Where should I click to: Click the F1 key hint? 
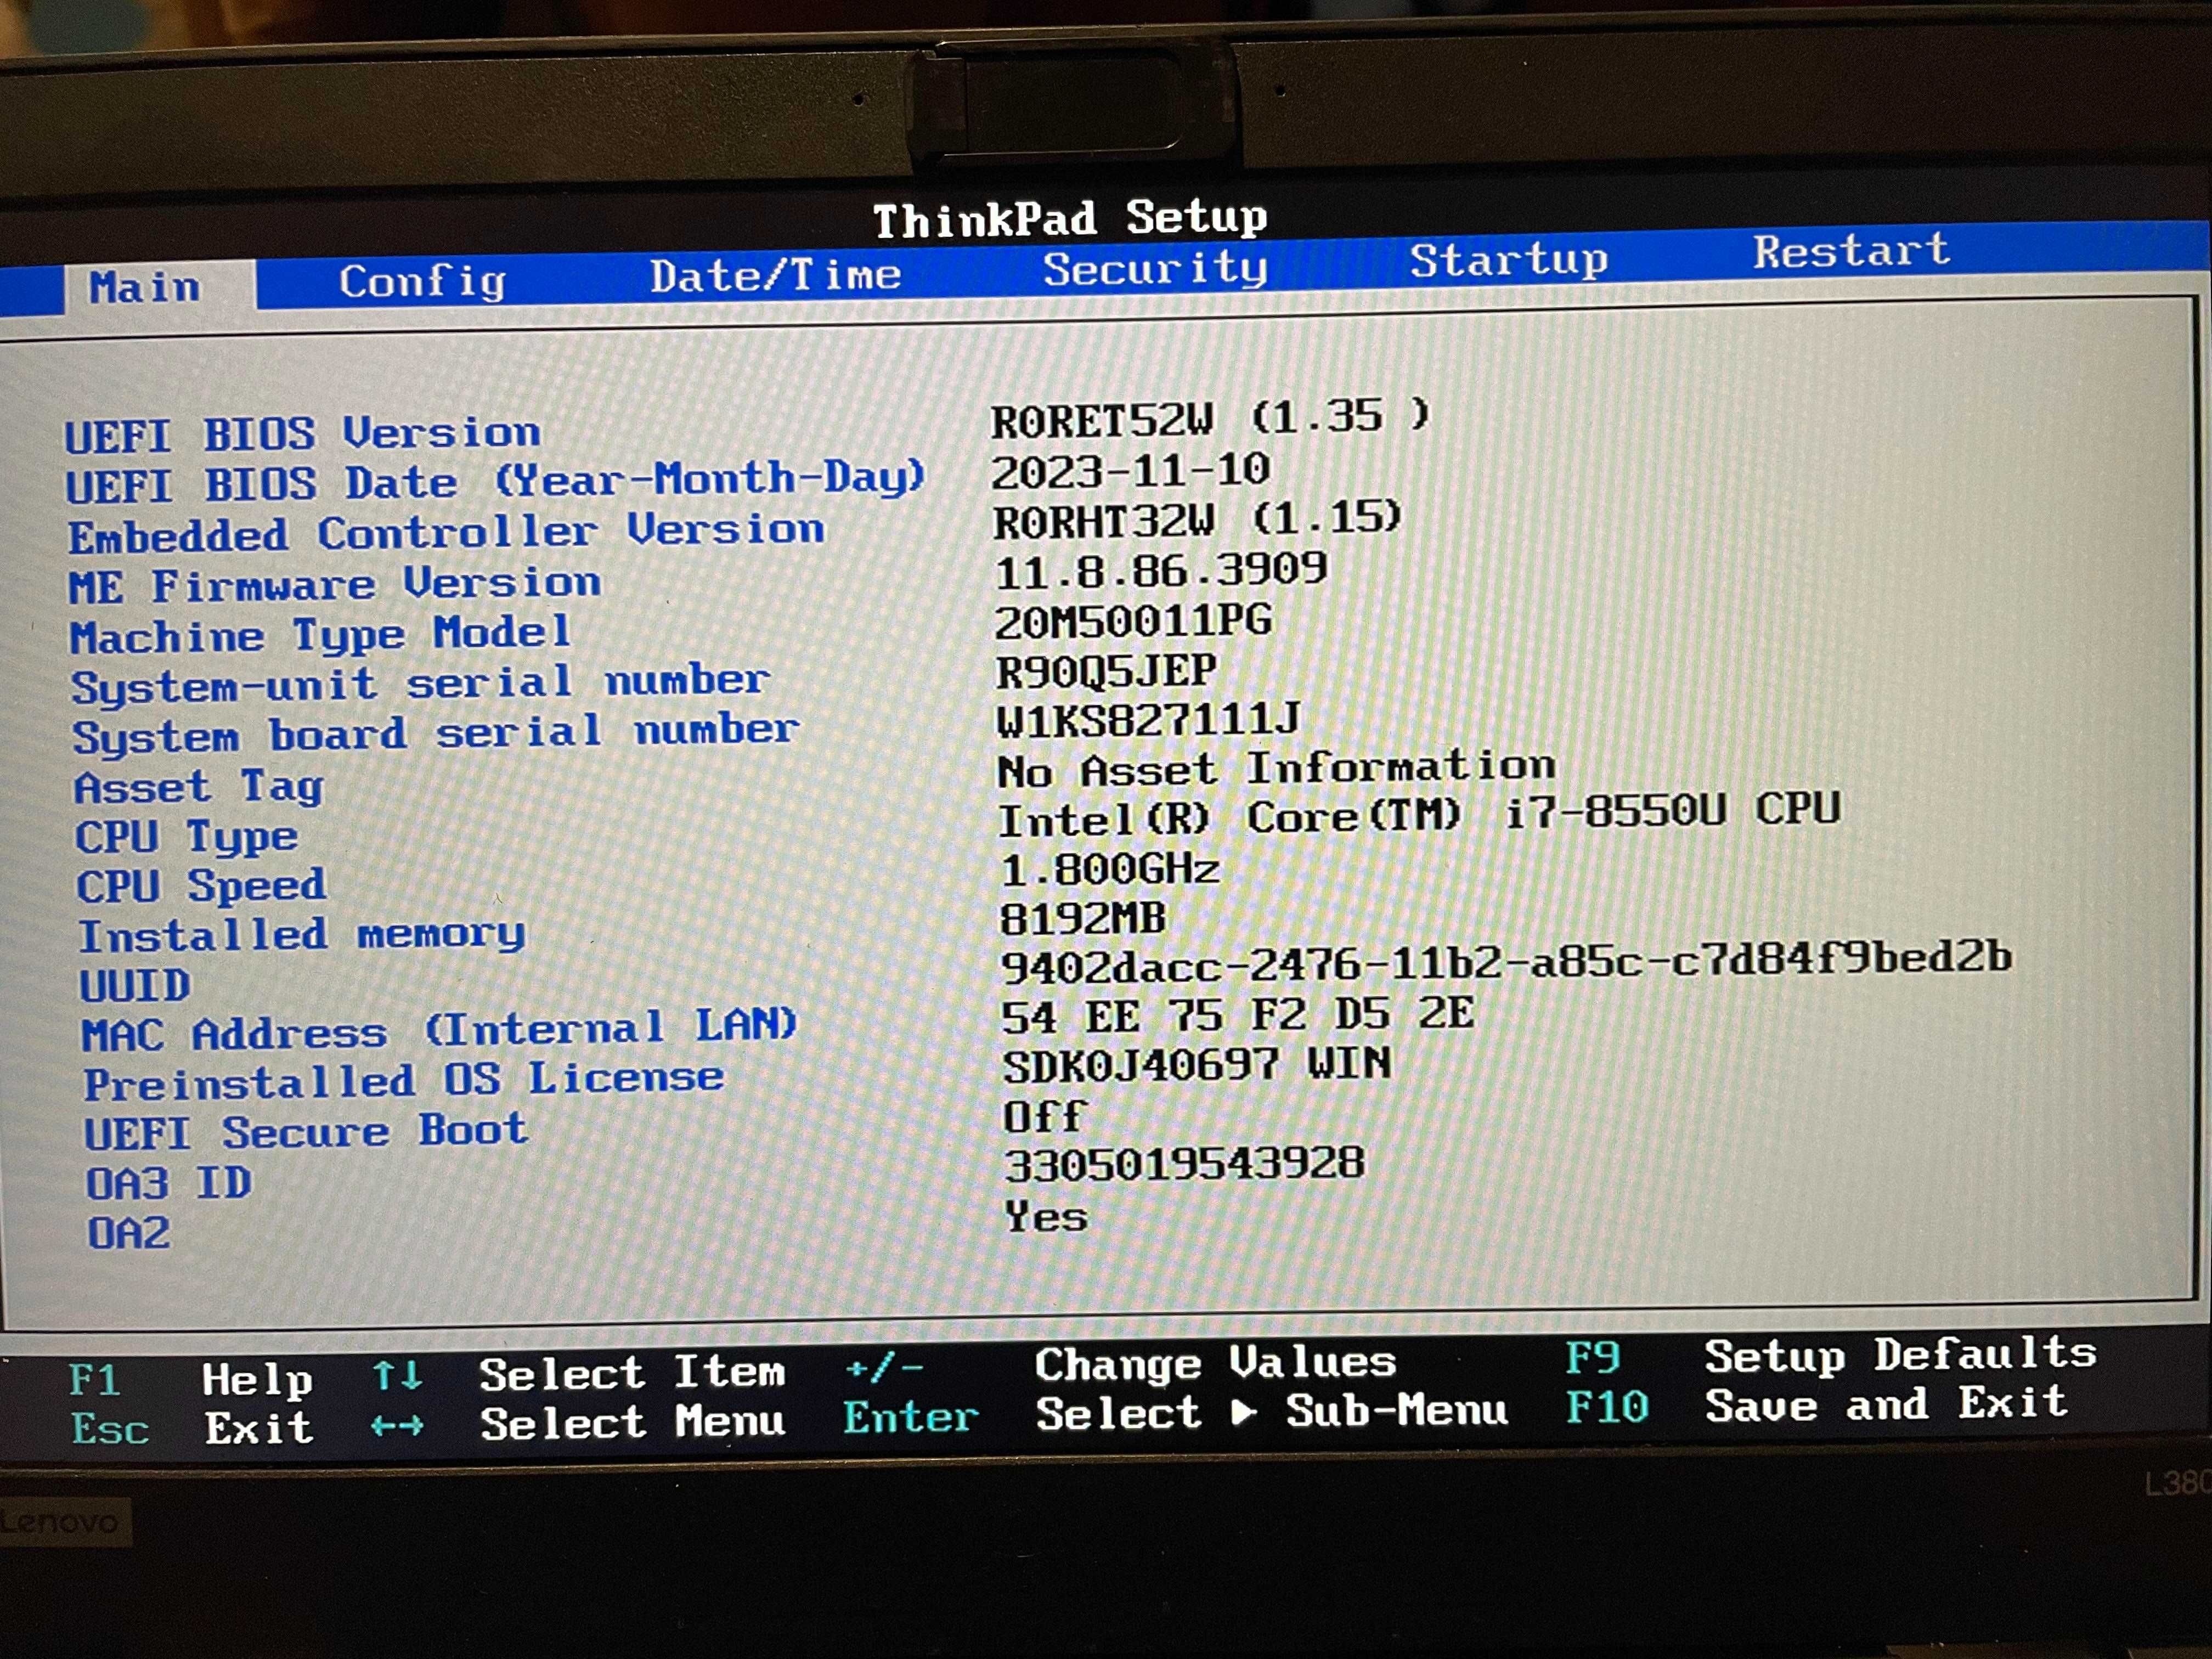tap(95, 1380)
